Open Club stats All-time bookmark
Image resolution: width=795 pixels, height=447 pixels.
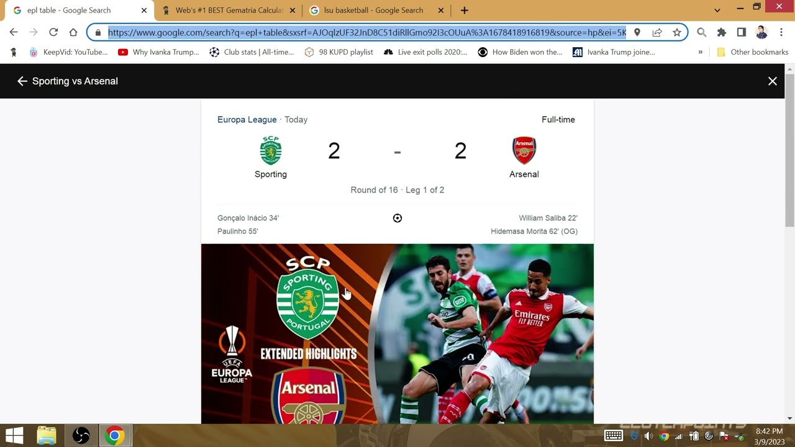252,52
